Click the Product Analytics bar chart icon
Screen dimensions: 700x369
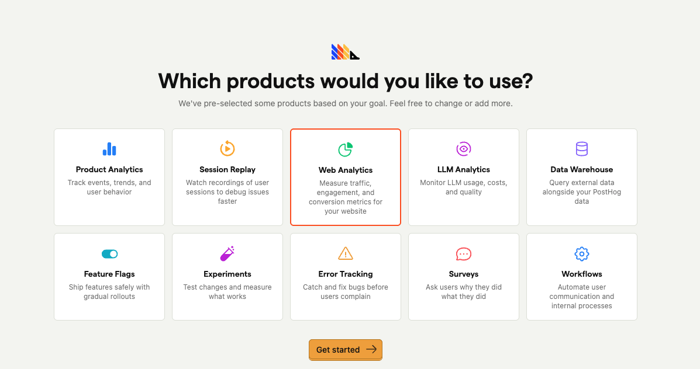[x=109, y=149]
